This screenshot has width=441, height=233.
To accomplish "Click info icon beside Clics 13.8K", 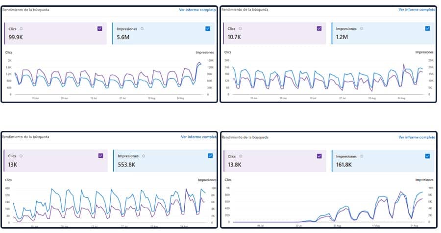I will pyautogui.click(x=241, y=156).
